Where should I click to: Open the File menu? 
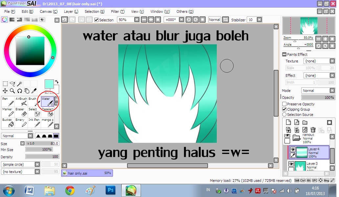(x=10, y=11)
